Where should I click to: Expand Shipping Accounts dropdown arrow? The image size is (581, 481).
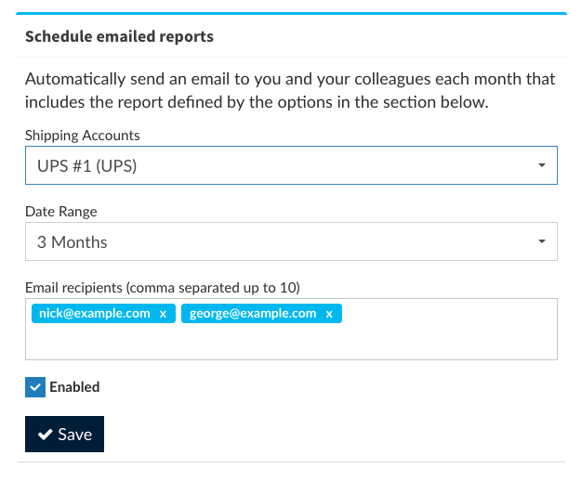(541, 165)
